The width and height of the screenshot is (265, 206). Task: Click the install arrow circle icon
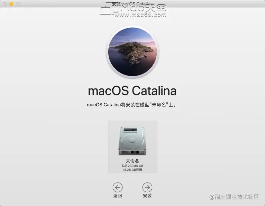point(147,187)
